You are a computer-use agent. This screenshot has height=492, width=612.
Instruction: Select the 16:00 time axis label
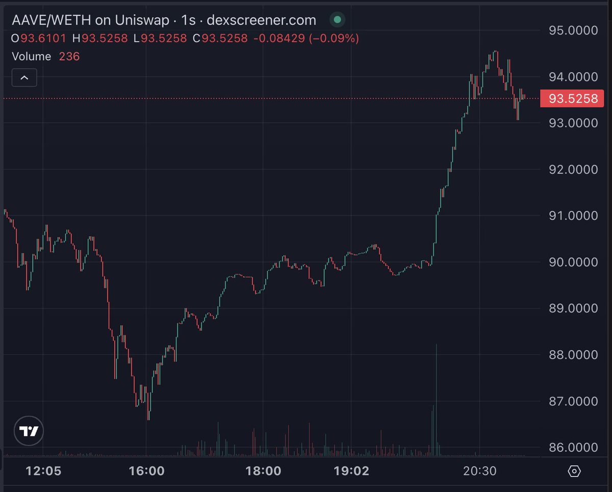(146, 471)
